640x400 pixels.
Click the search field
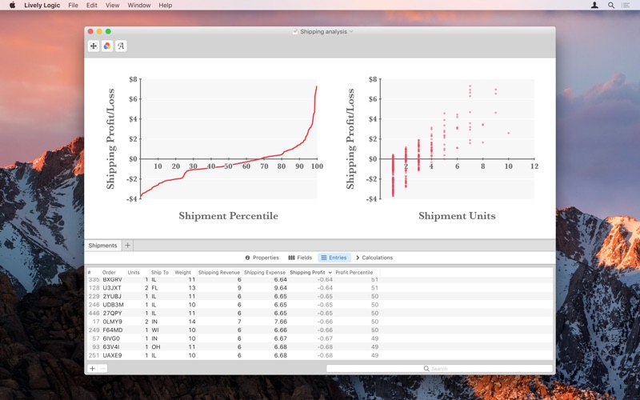(439, 369)
